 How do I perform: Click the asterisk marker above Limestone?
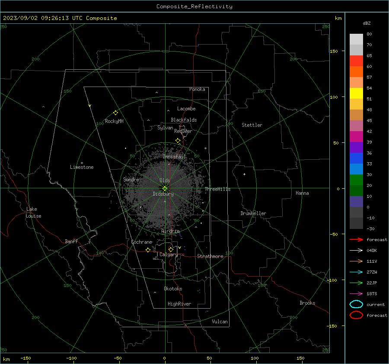82,163
